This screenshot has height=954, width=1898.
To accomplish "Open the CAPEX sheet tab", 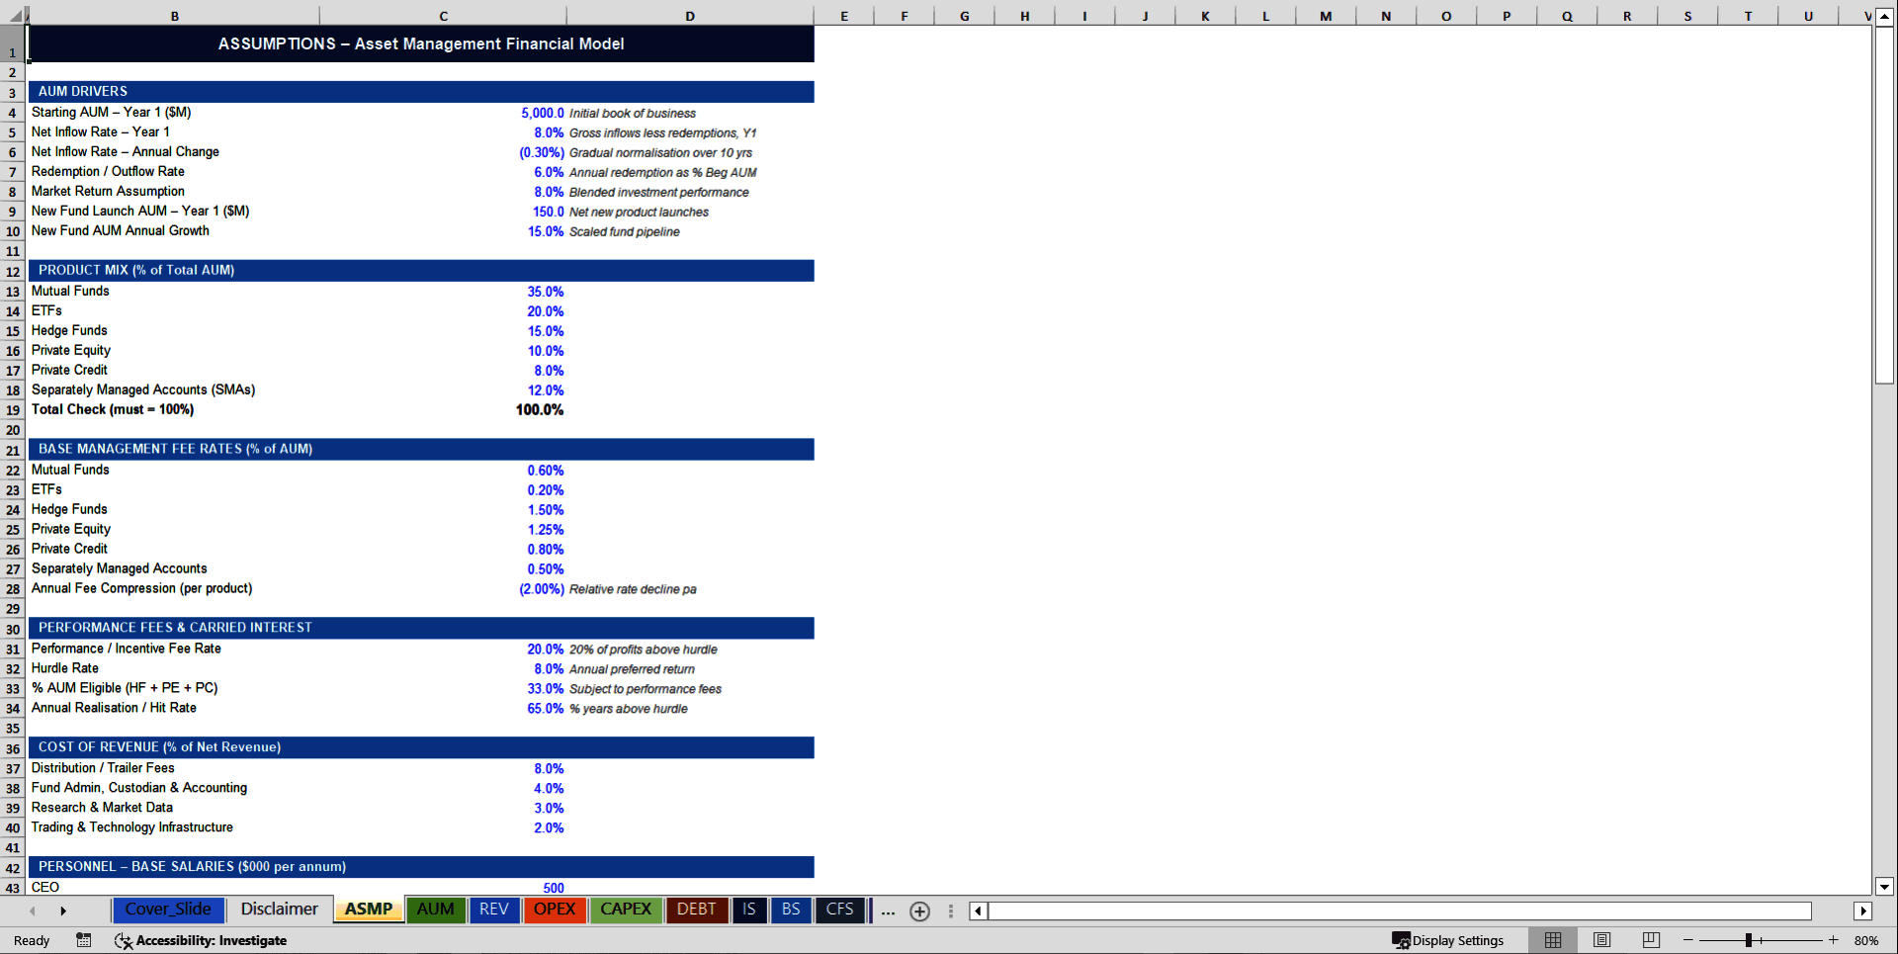I will tap(626, 910).
